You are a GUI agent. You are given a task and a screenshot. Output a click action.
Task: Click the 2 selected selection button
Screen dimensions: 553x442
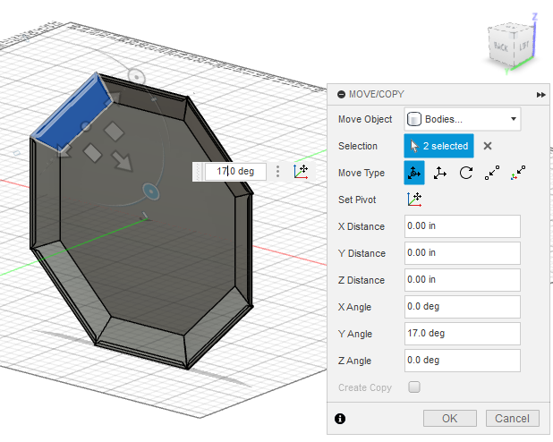click(x=438, y=146)
